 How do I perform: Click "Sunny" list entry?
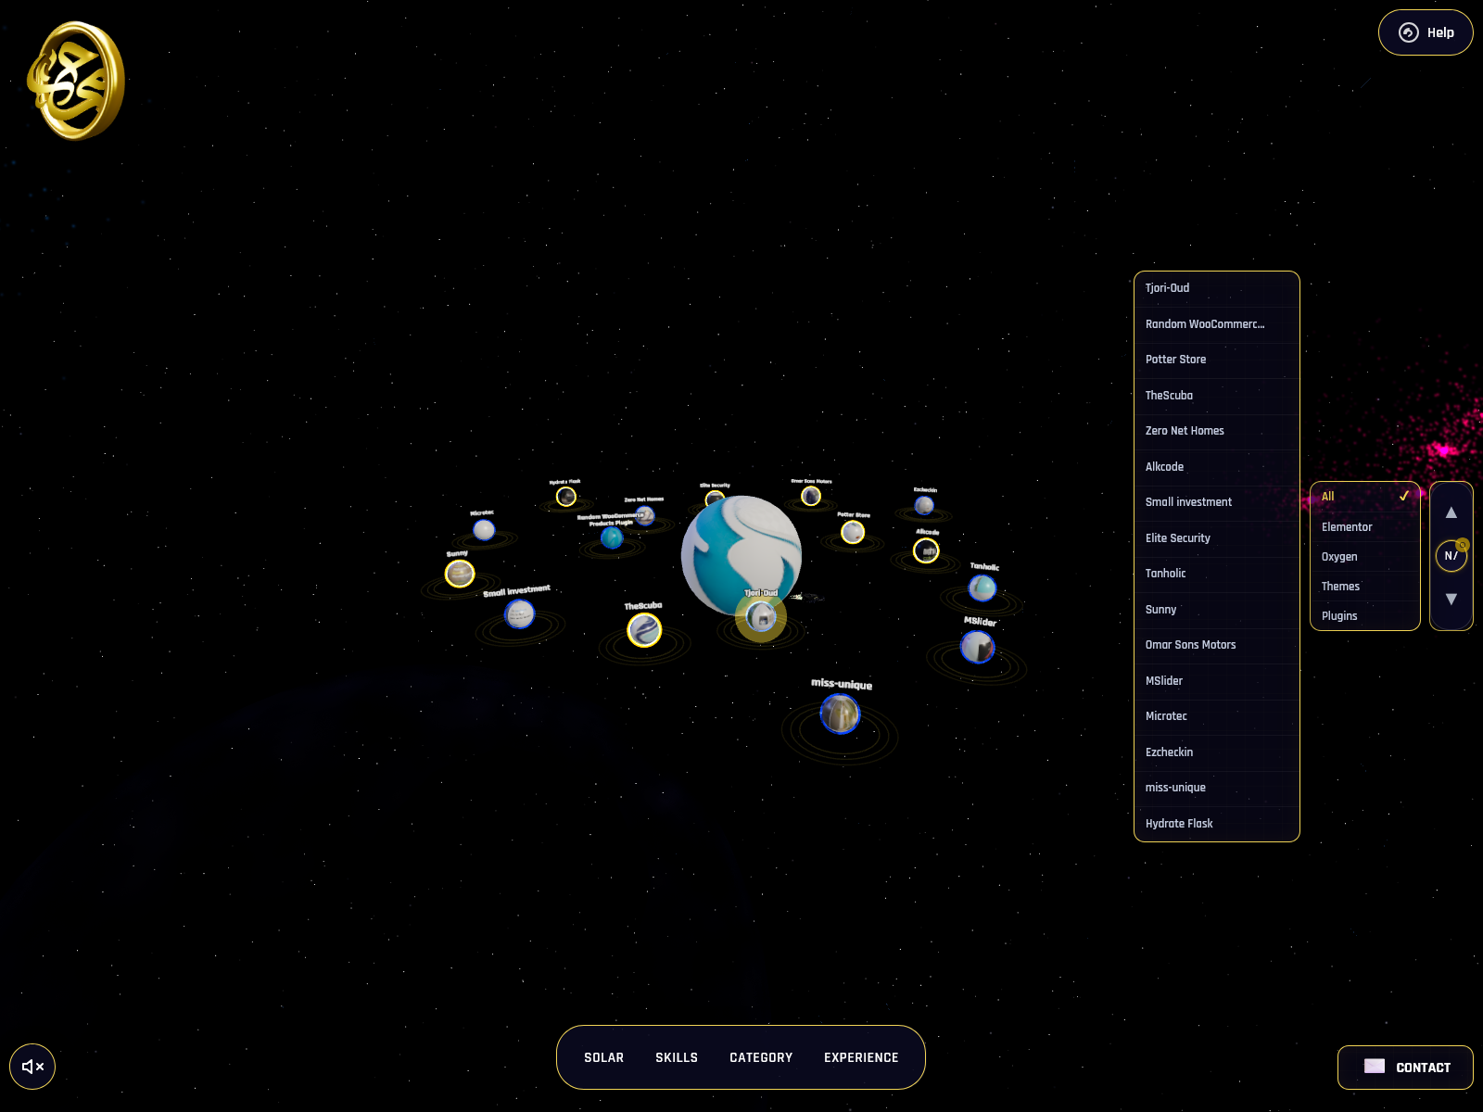[x=1217, y=610]
